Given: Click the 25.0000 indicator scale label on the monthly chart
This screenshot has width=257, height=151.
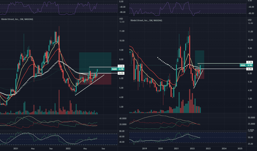Looking at the screenshot, I should click(x=251, y=124).
